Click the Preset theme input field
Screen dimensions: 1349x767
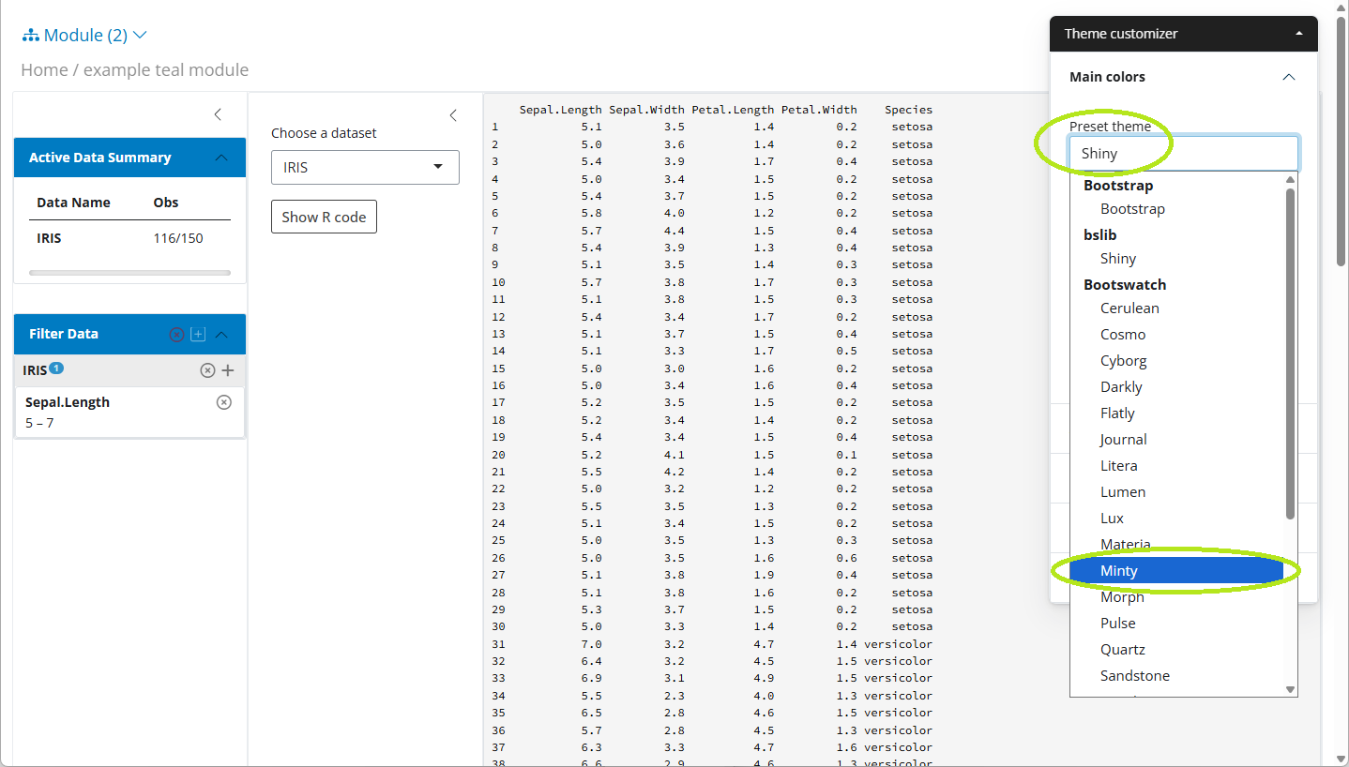(x=1182, y=153)
